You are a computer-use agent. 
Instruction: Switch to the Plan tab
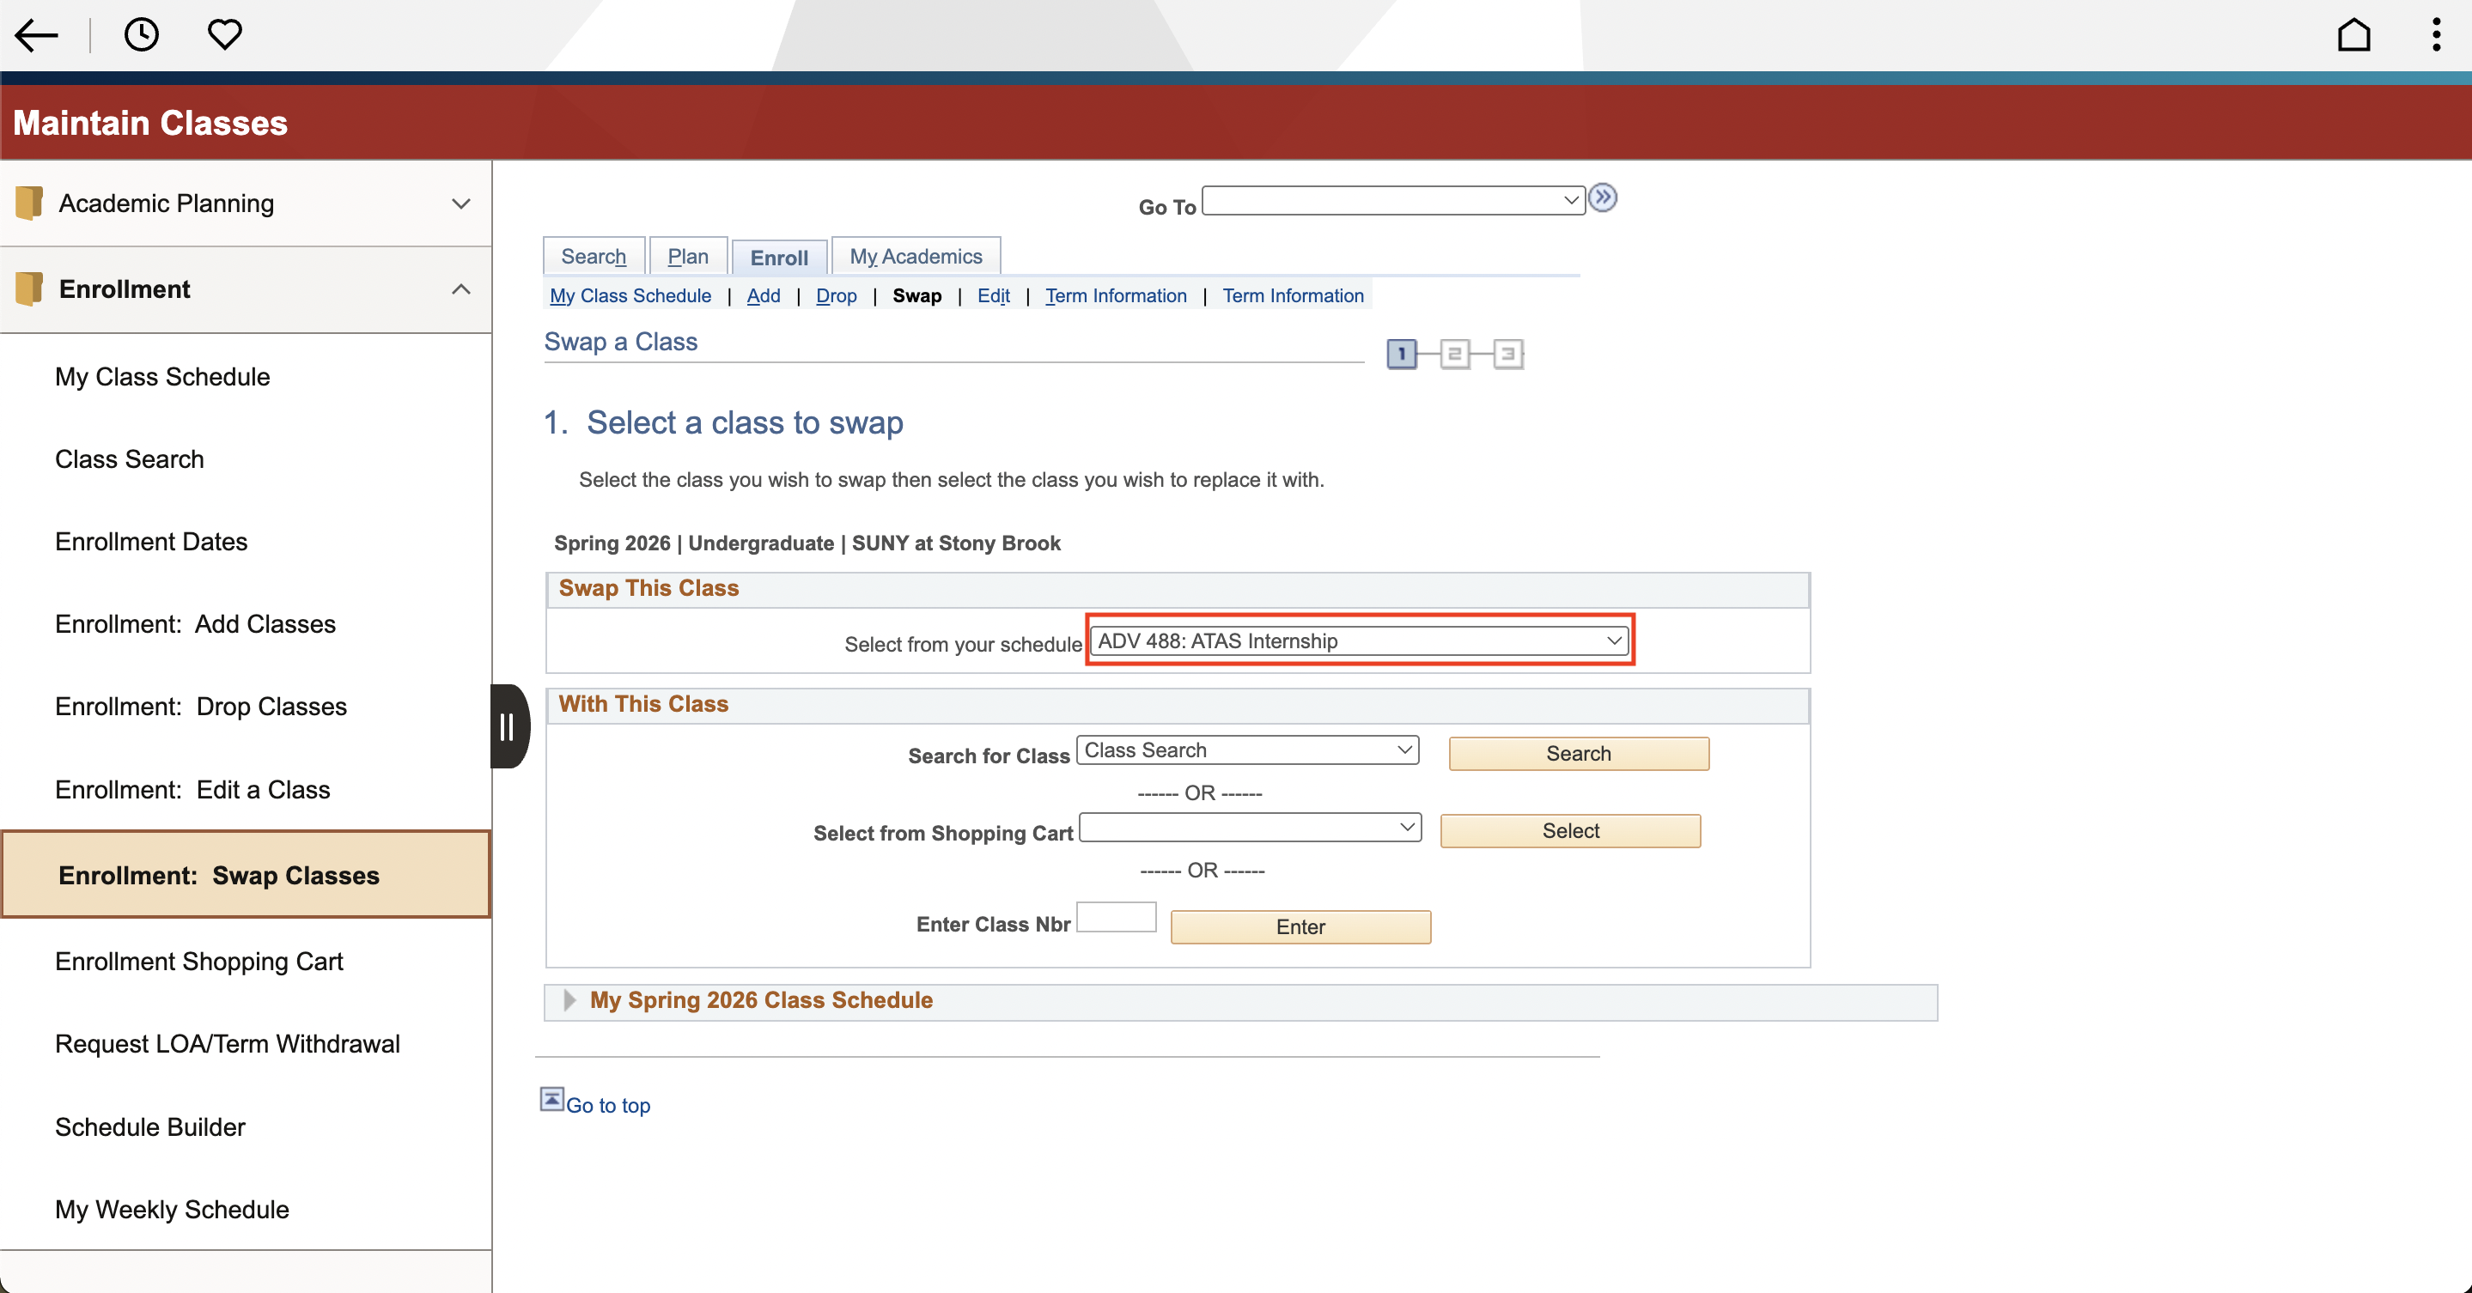[688, 256]
